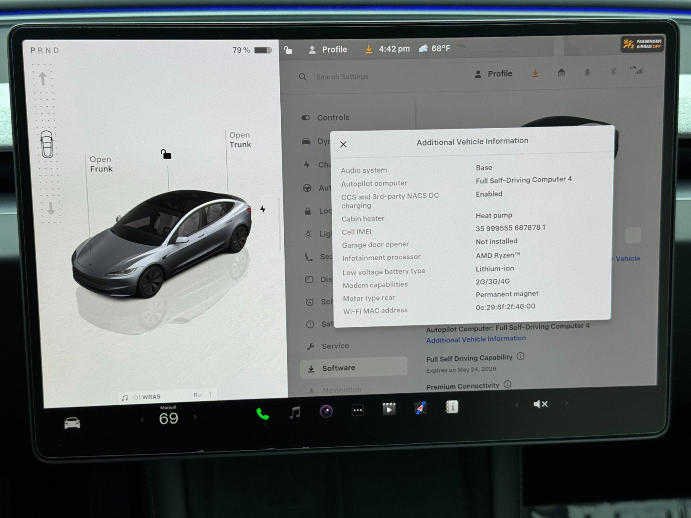Tap the AMD Ryzen processor value

pos(498,255)
